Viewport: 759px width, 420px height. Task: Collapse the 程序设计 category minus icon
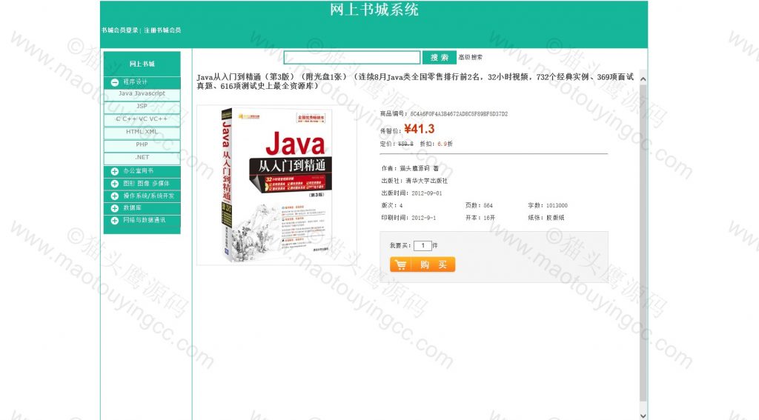(115, 82)
